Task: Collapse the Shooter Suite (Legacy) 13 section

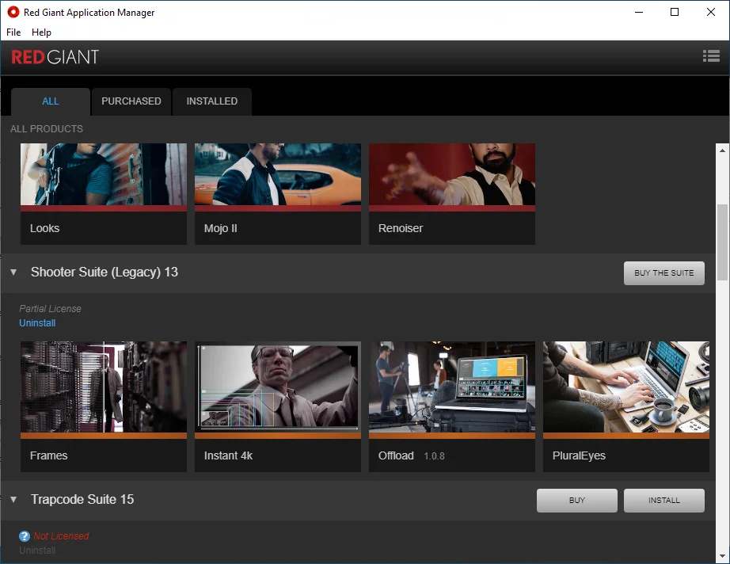Action: [13, 272]
